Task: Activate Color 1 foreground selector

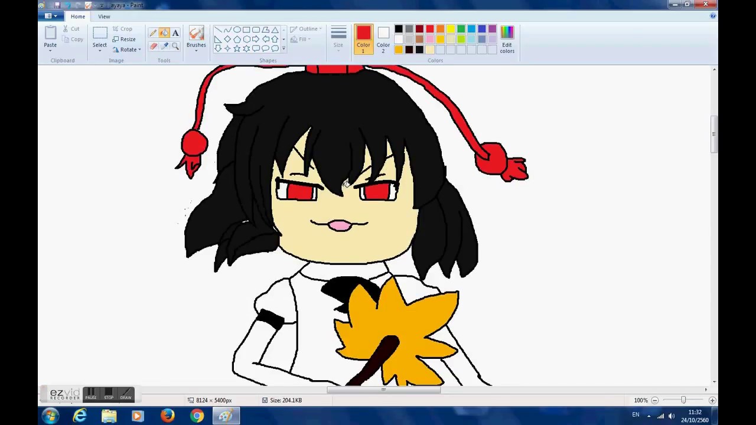Action: point(363,39)
